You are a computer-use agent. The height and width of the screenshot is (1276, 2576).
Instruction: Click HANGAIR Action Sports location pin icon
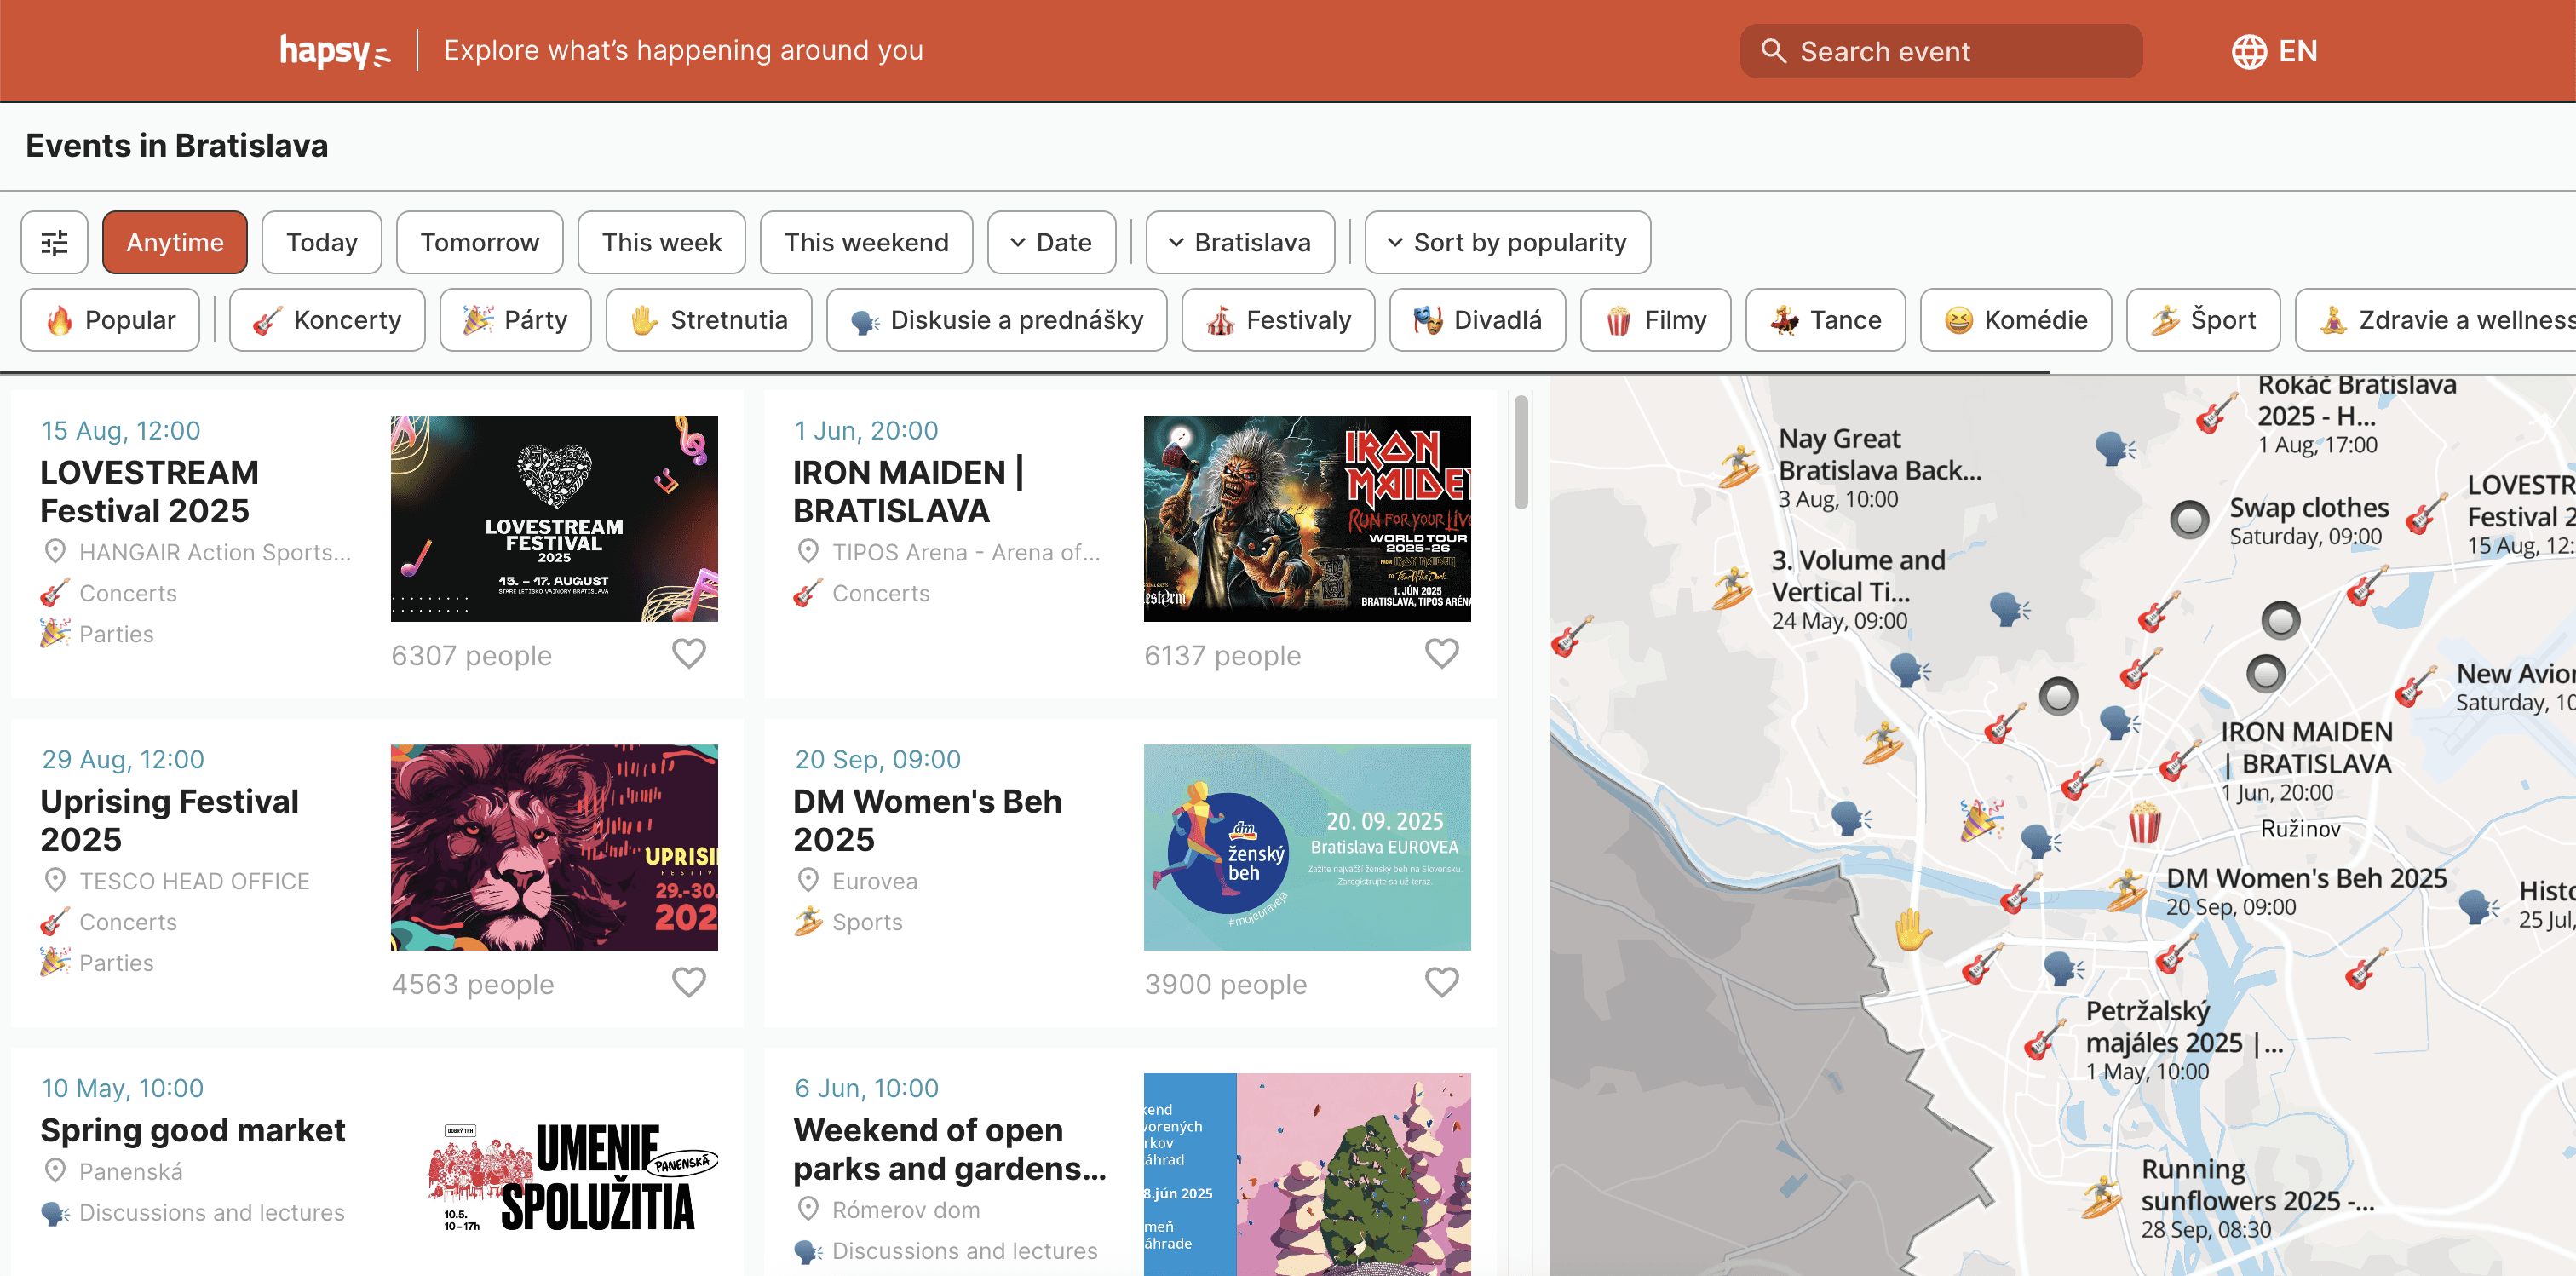[x=55, y=552]
